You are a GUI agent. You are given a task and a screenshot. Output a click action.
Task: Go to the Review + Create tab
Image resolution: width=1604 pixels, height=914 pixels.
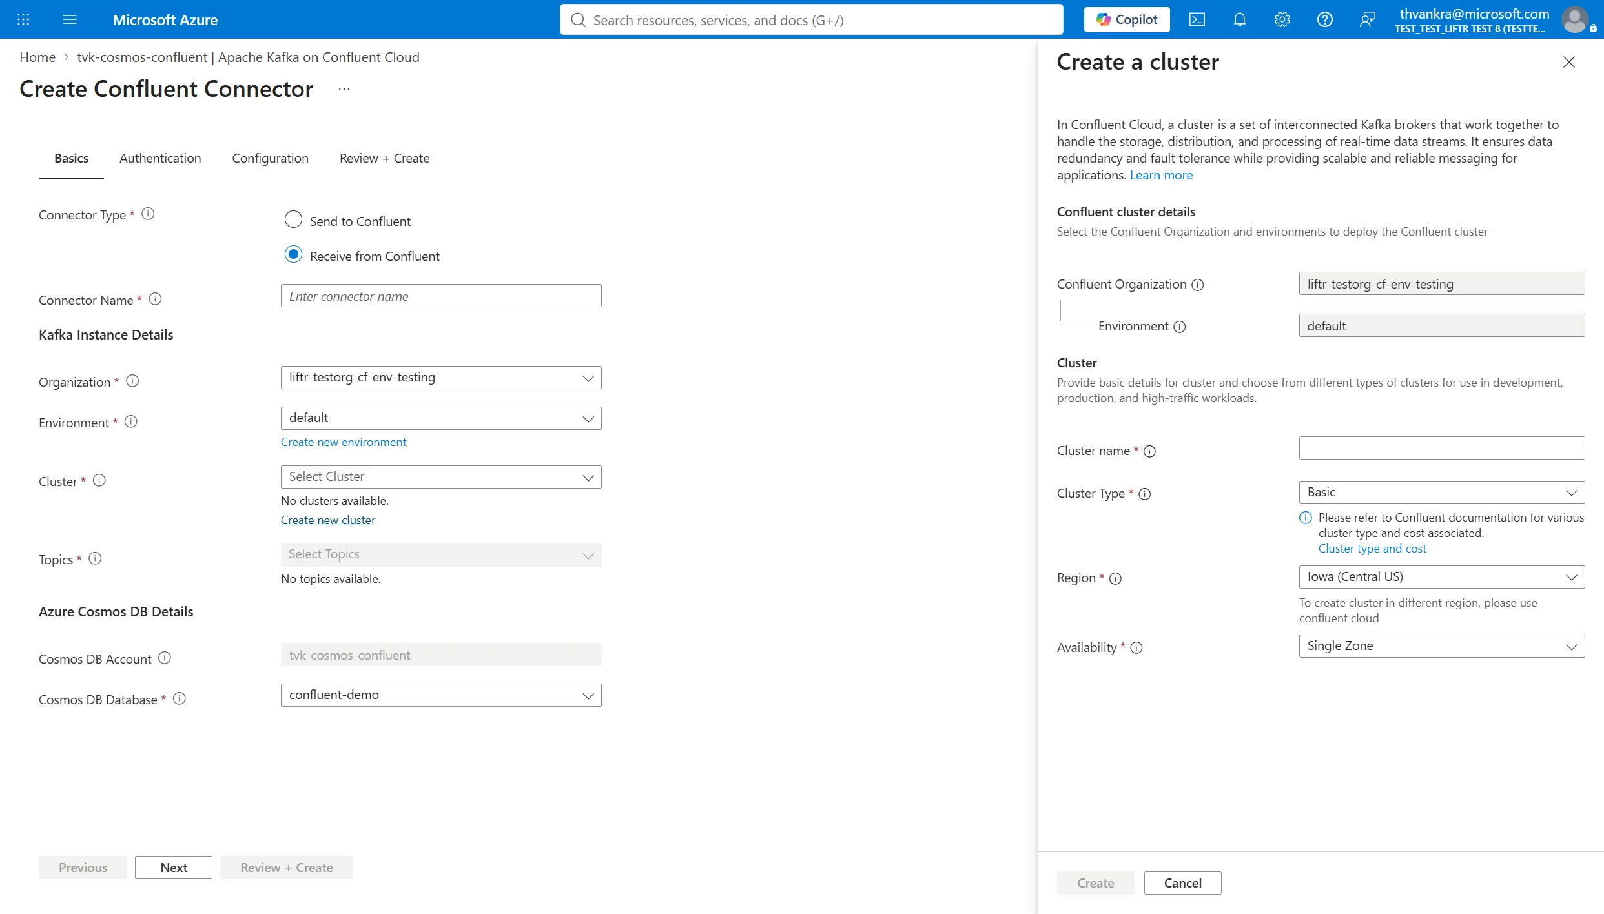point(384,158)
